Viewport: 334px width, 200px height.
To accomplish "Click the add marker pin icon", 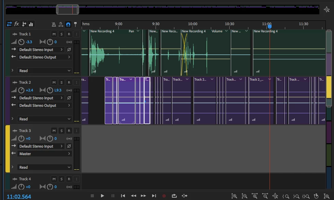I will pos(75,24).
